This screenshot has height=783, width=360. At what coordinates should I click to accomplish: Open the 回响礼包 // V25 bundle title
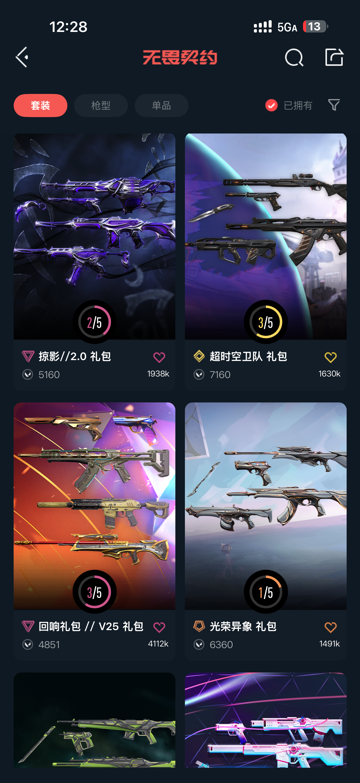click(91, 626)
